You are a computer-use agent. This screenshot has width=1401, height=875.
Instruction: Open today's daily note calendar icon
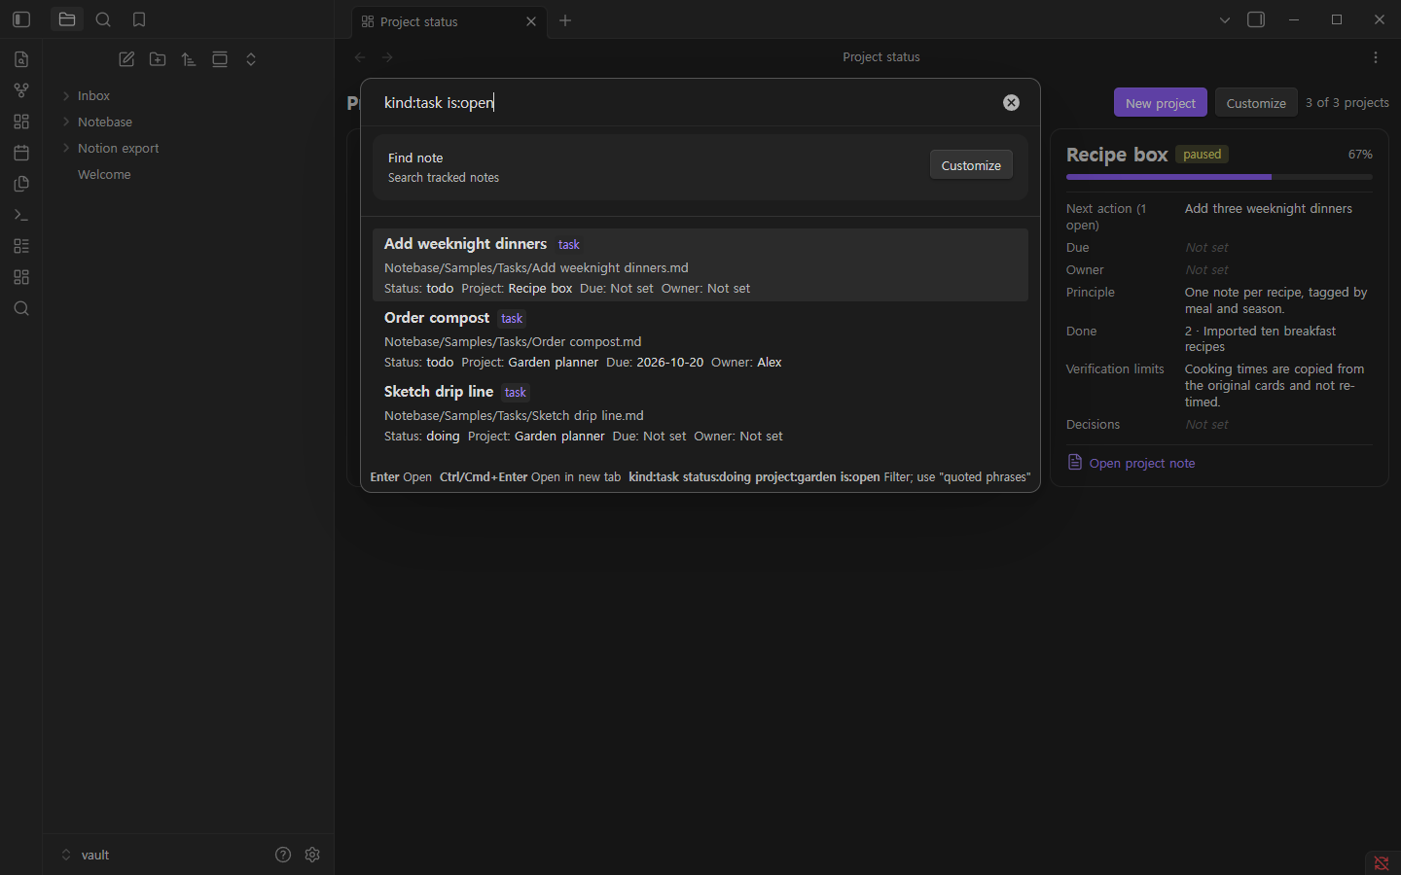click(x=21, y=153)
